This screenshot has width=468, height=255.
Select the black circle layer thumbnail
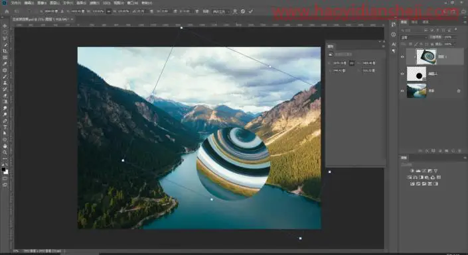417,74
